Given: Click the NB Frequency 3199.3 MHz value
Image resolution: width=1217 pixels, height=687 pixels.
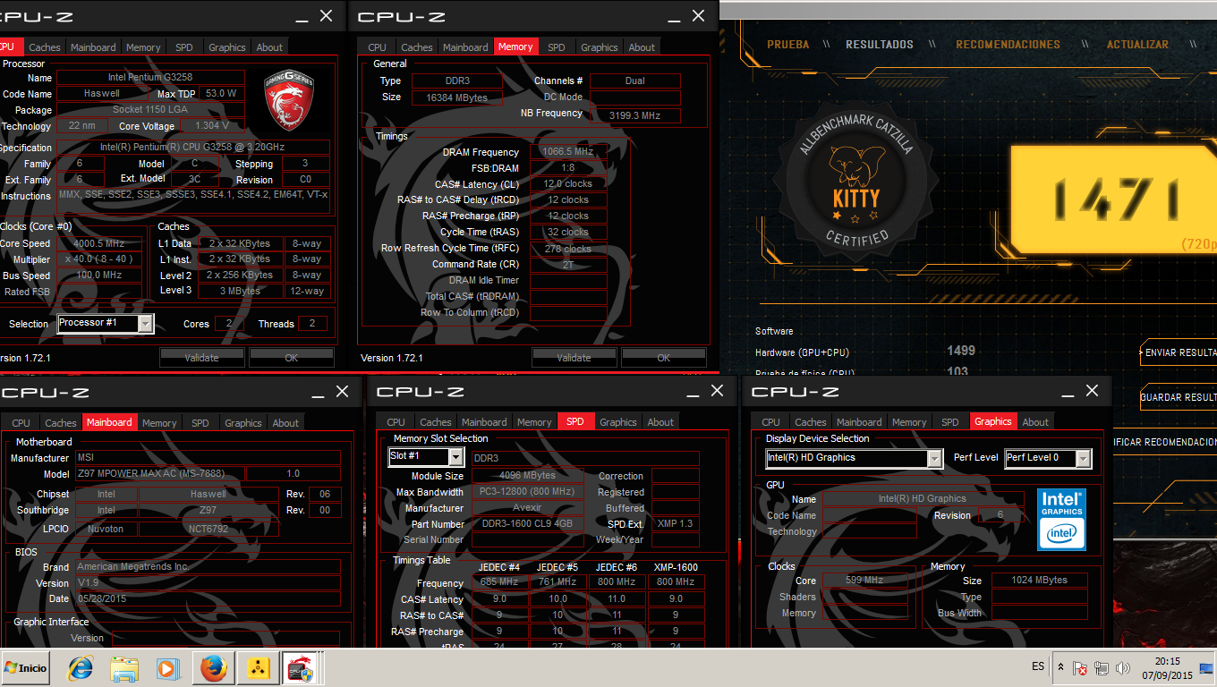Looking at the screenshot, I should pyautogui.click(x=634, y=115).
